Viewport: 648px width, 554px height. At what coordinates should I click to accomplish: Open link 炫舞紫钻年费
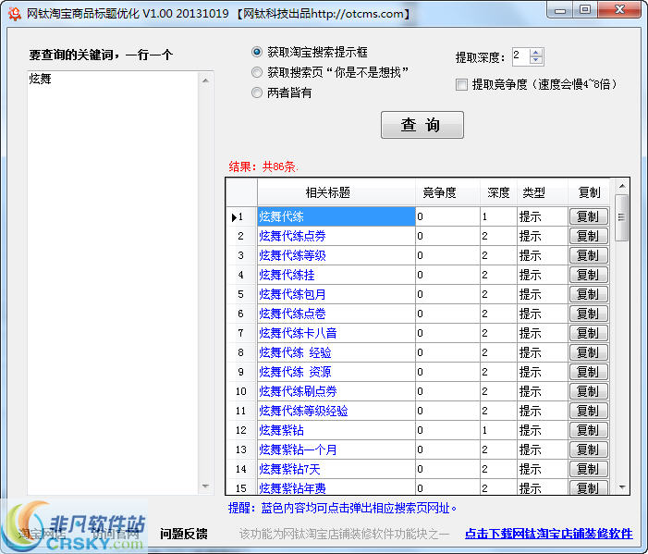[292, 488]
